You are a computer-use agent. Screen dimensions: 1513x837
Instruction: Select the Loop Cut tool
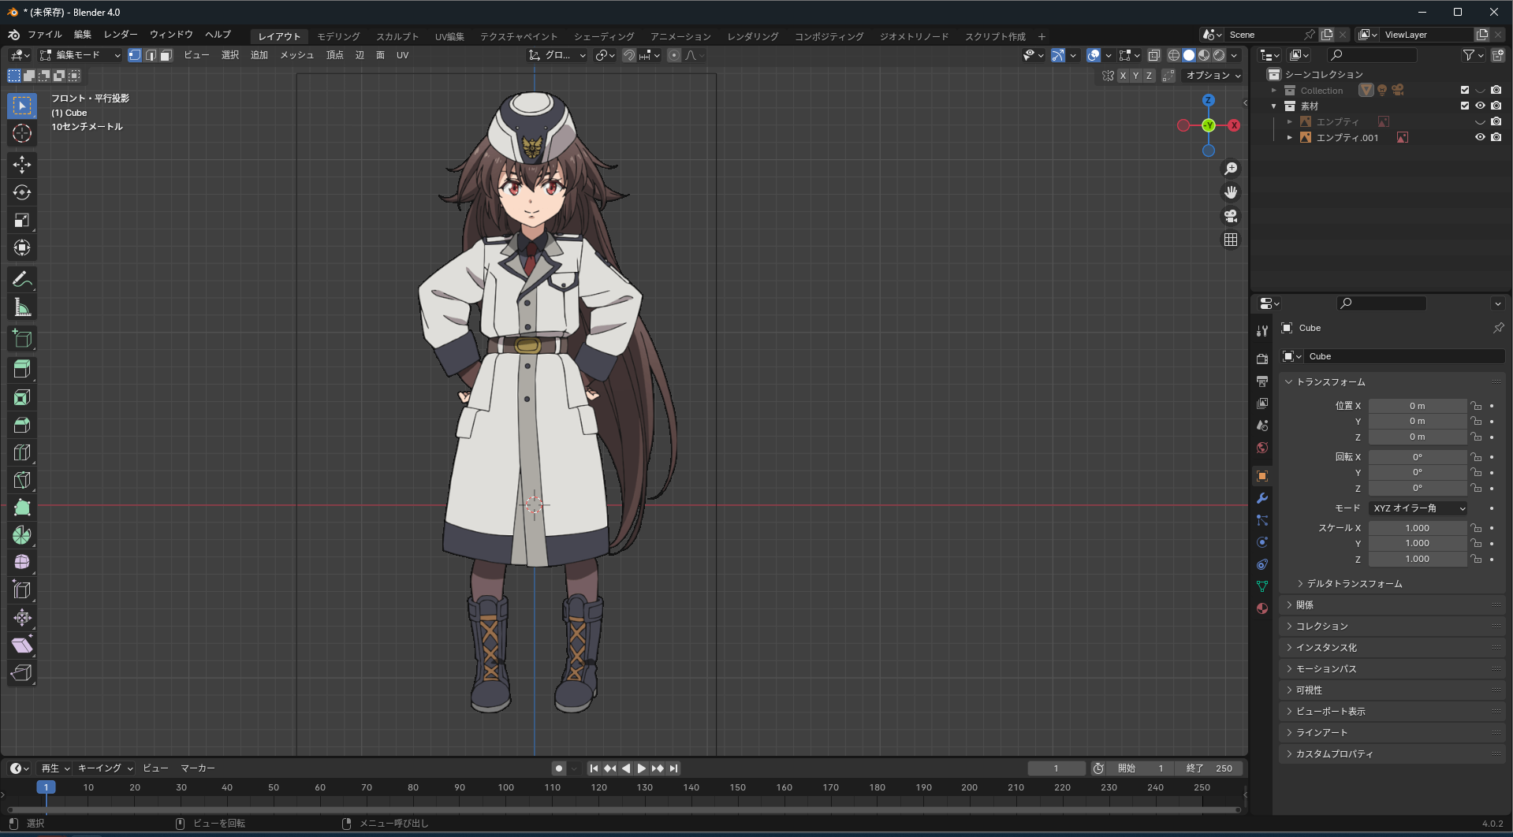pyautogui.click(x=22, y=452)
